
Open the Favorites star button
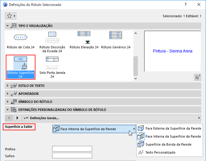coord(11,16)
